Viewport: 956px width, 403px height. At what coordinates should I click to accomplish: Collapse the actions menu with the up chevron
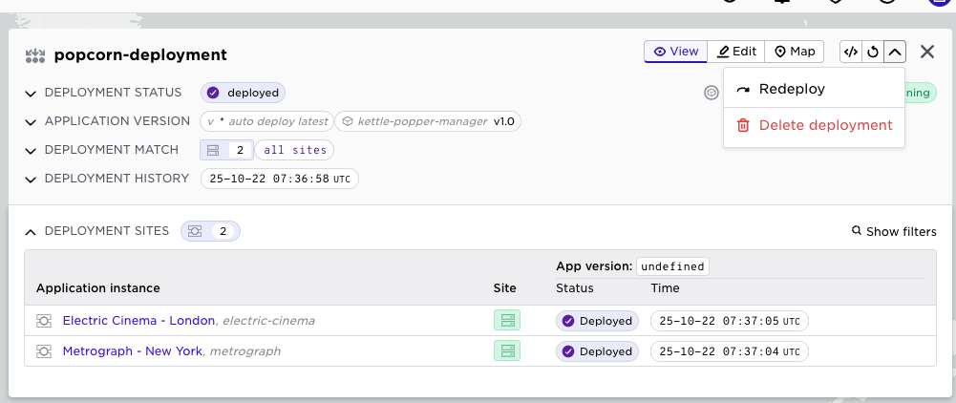coord(895,52)
